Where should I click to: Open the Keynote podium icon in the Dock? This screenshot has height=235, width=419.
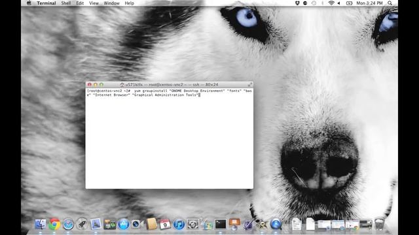click(234, 224)
